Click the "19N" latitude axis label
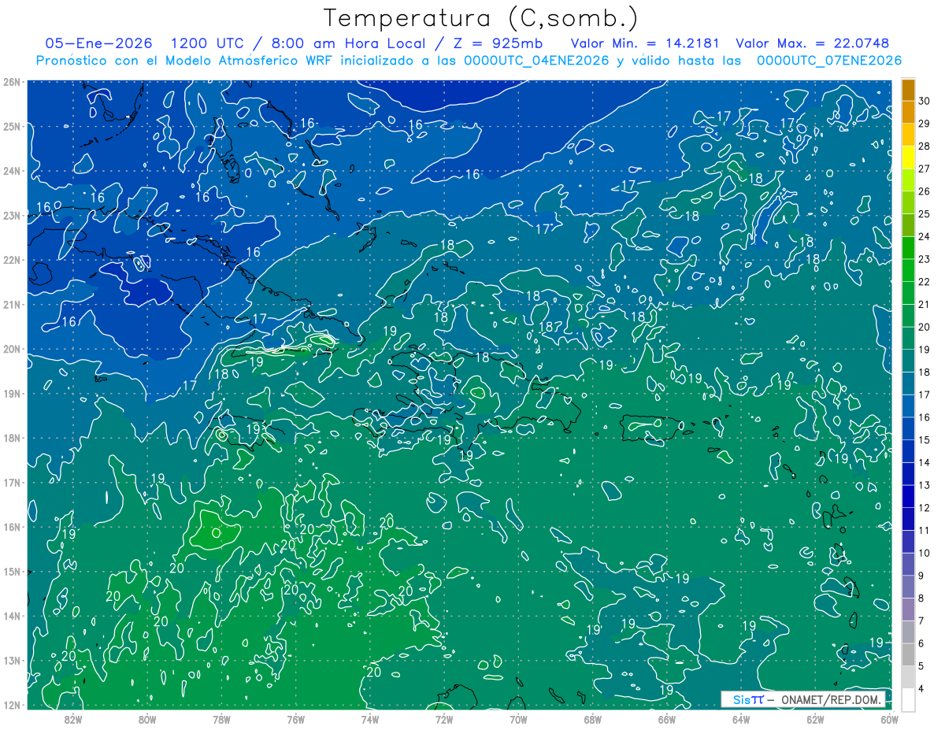 tap(11, 393)
